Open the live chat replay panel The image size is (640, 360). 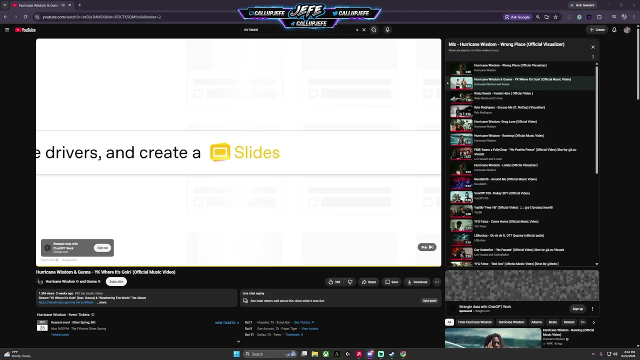(x=429, y=301)
